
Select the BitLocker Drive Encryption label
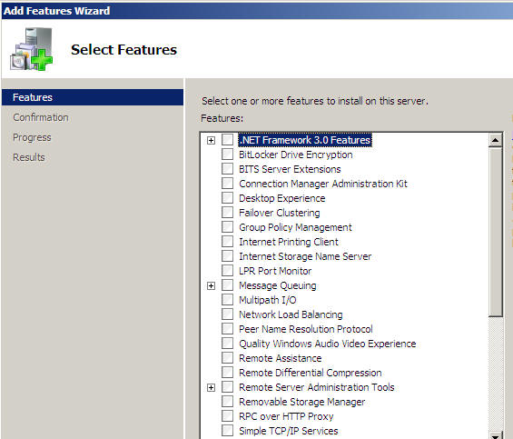tap(296, 155)
